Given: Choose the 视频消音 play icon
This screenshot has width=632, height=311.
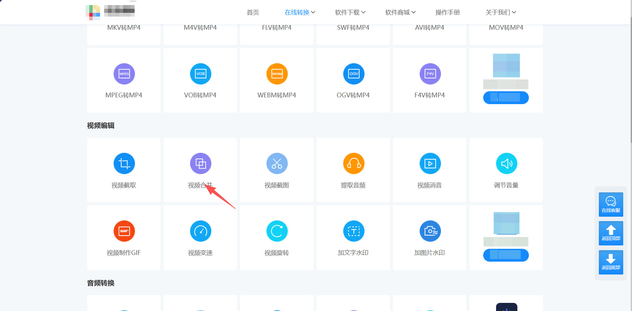Looking at the screenshot, I should [430, 164].
